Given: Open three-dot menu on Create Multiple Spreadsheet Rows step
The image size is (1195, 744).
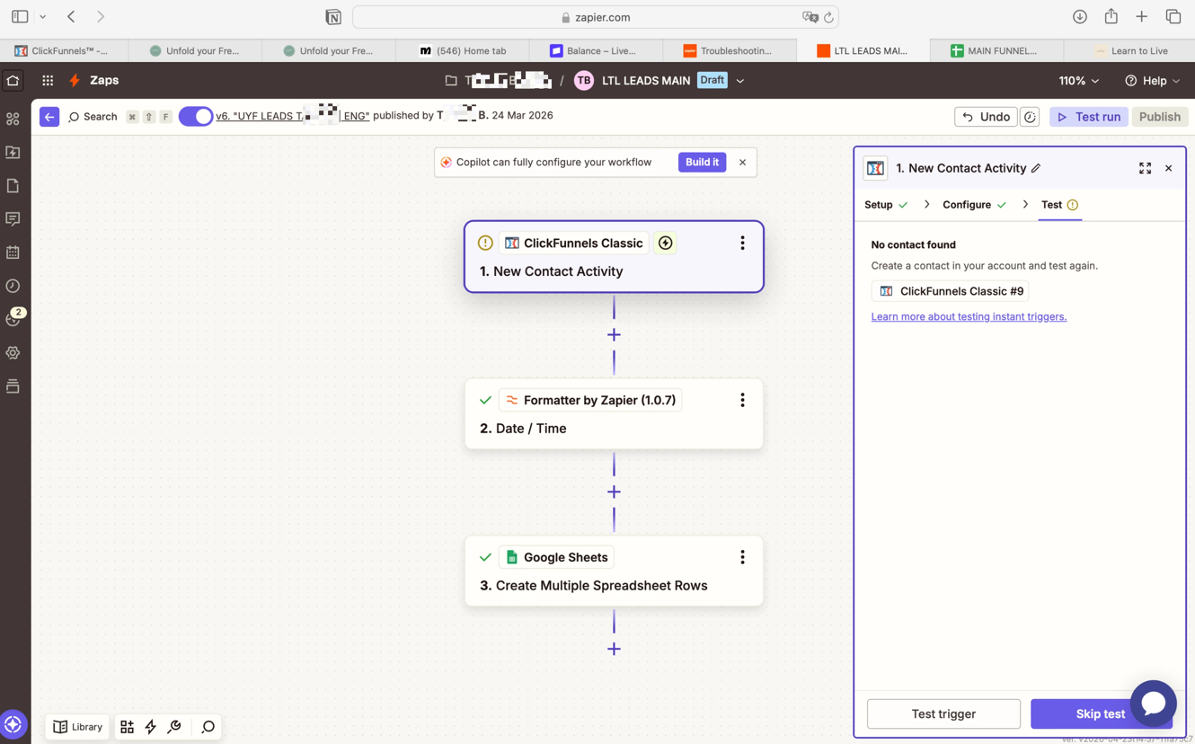Looking at the screenshot, I should tap(742, 557).
